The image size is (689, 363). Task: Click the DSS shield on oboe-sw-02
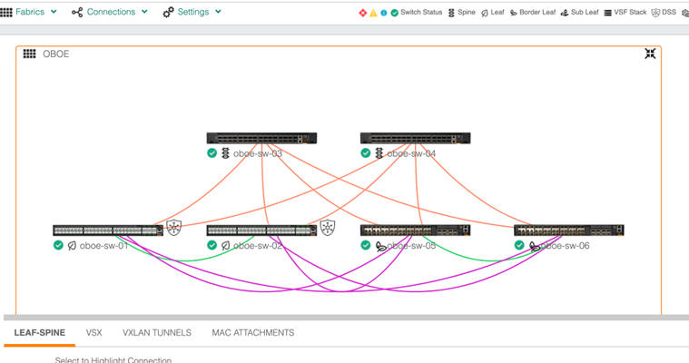coord(328,228)
